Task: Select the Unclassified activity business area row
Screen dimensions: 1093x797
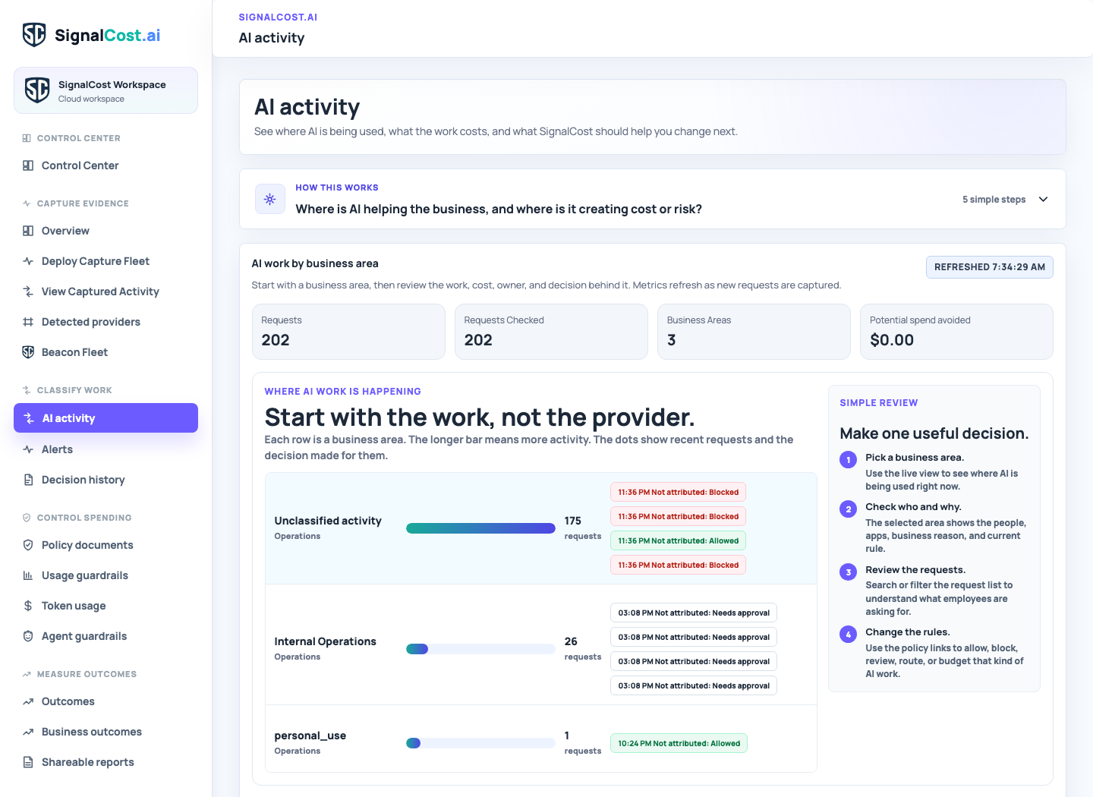Action: pyautogui.click(x=540, y=528)
